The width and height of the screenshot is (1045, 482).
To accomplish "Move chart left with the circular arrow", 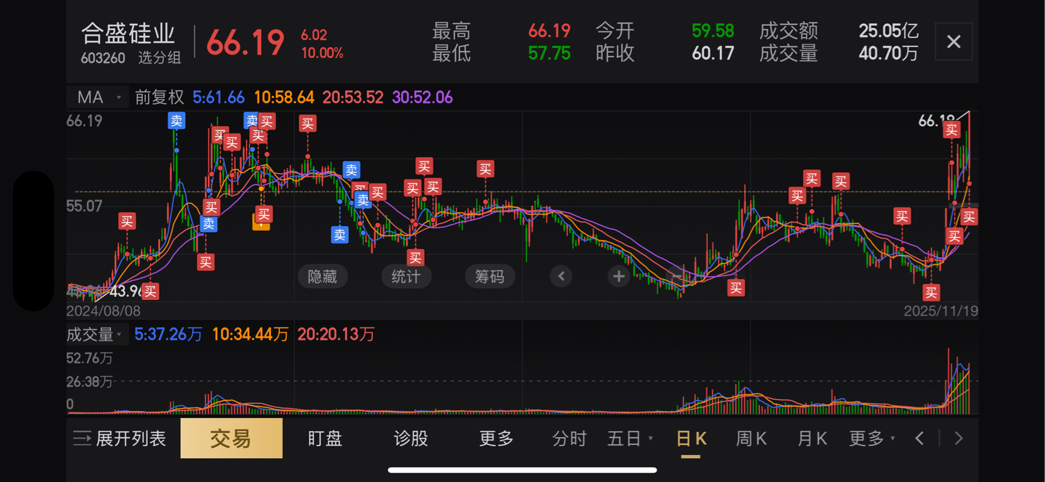I will tap(561, 276).
